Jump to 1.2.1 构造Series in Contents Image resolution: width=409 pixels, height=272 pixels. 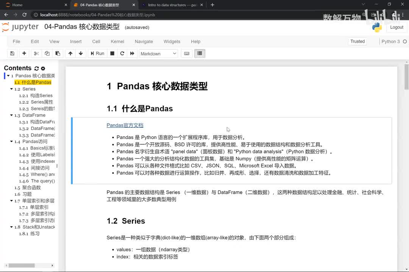[x=36, y=96]
